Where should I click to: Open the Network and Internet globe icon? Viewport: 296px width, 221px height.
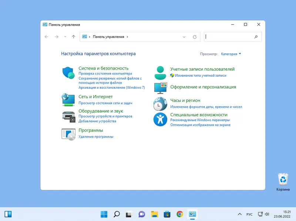[68, 99]
